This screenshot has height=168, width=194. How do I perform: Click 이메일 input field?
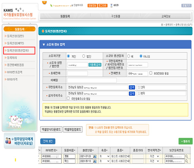(x=92, y=80)
